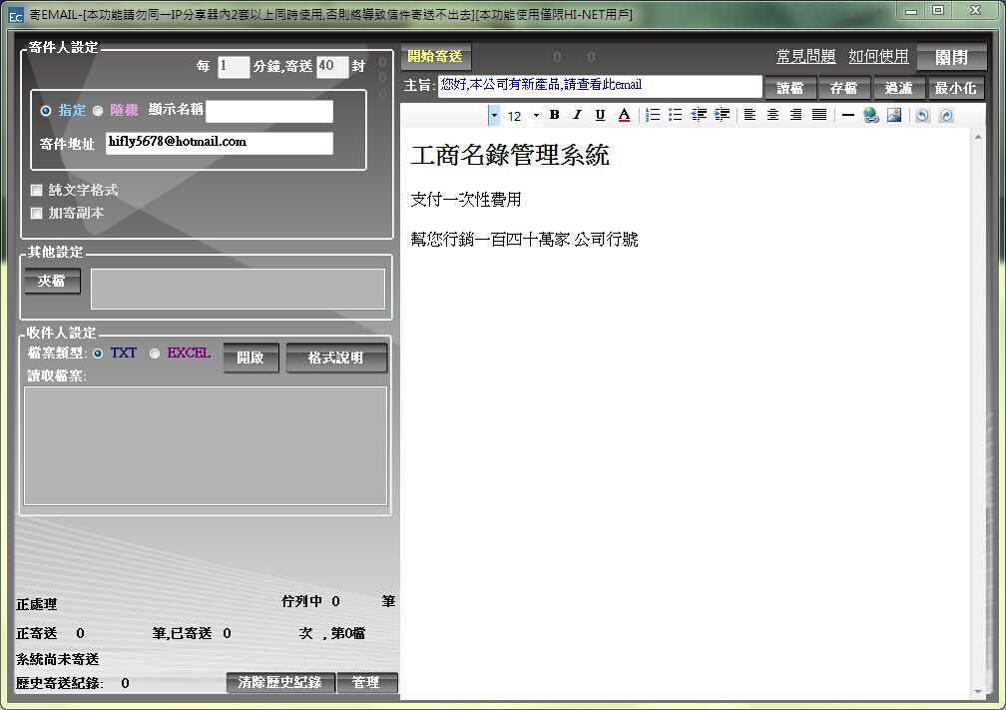Screen dimensions: 1006x710
Task: Click the 夾檔 attachment button
Action: pyautogui.click(x=52, y=282)
